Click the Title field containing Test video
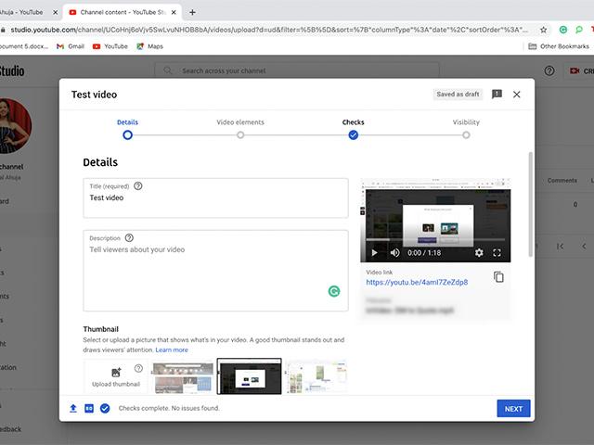This screenshot has width=594, height=445. pyautogui.click(x=215, y=197)
